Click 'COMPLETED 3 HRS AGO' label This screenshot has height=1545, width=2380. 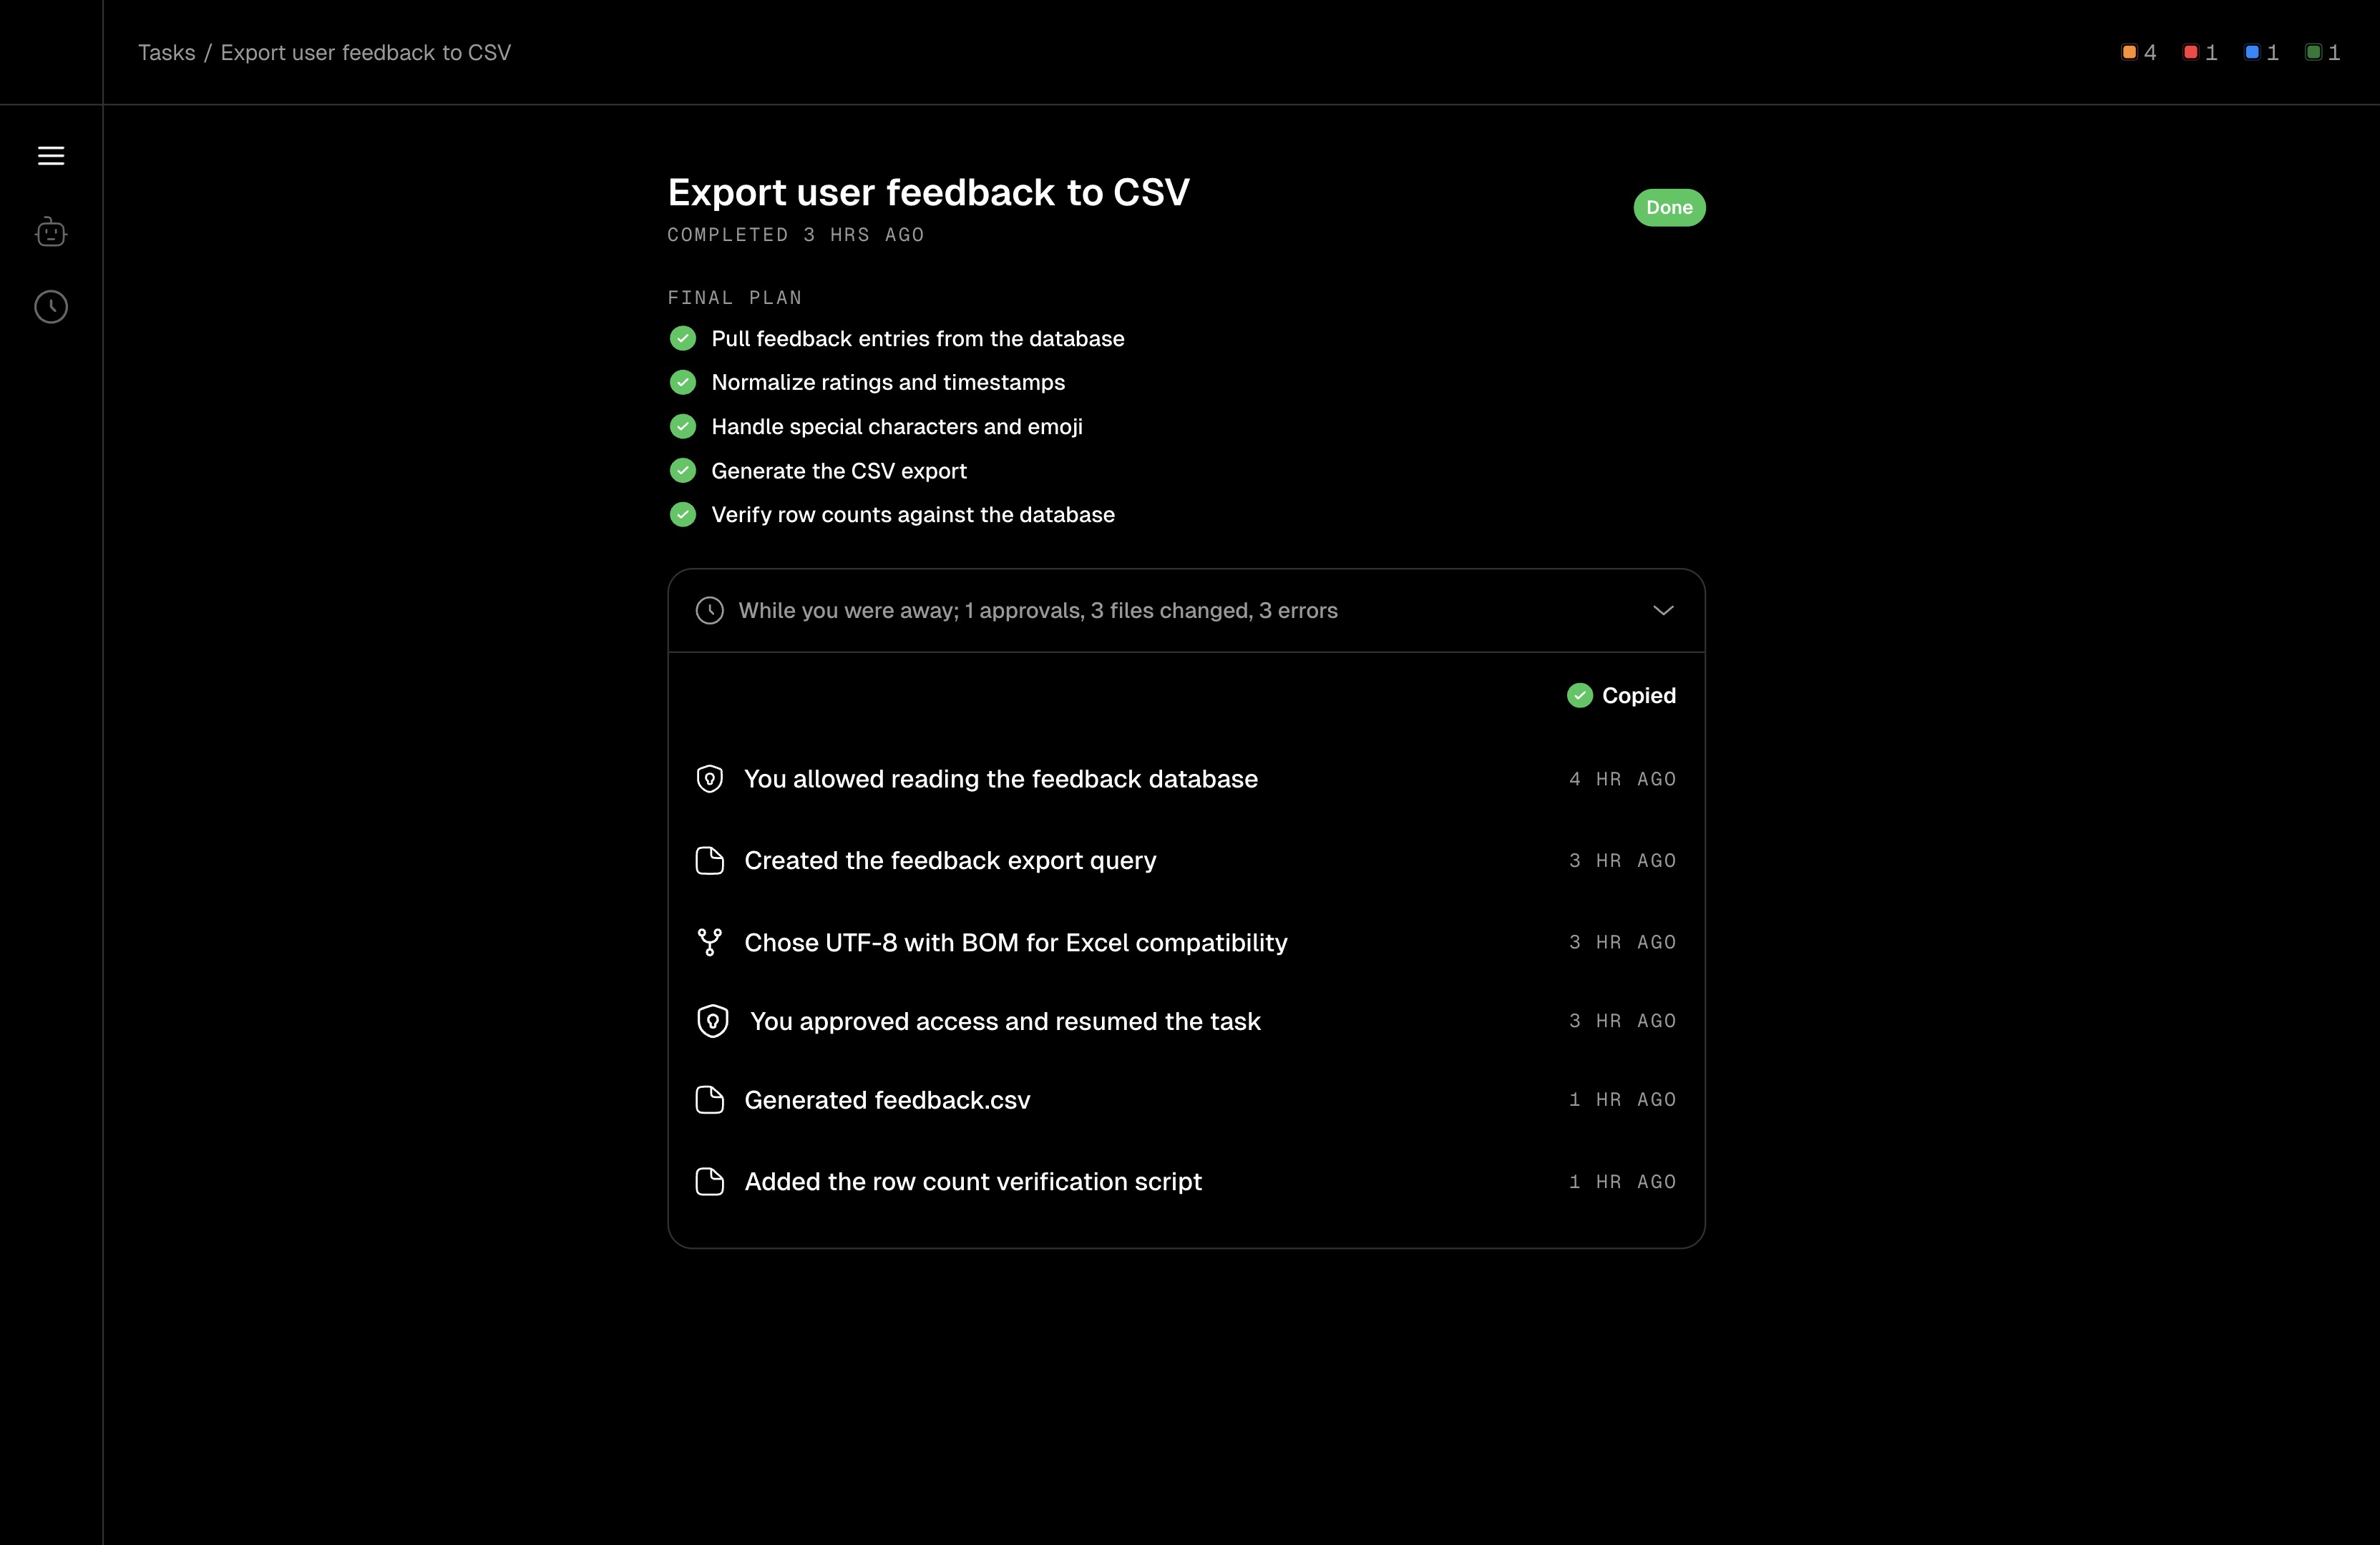point(796,235)
